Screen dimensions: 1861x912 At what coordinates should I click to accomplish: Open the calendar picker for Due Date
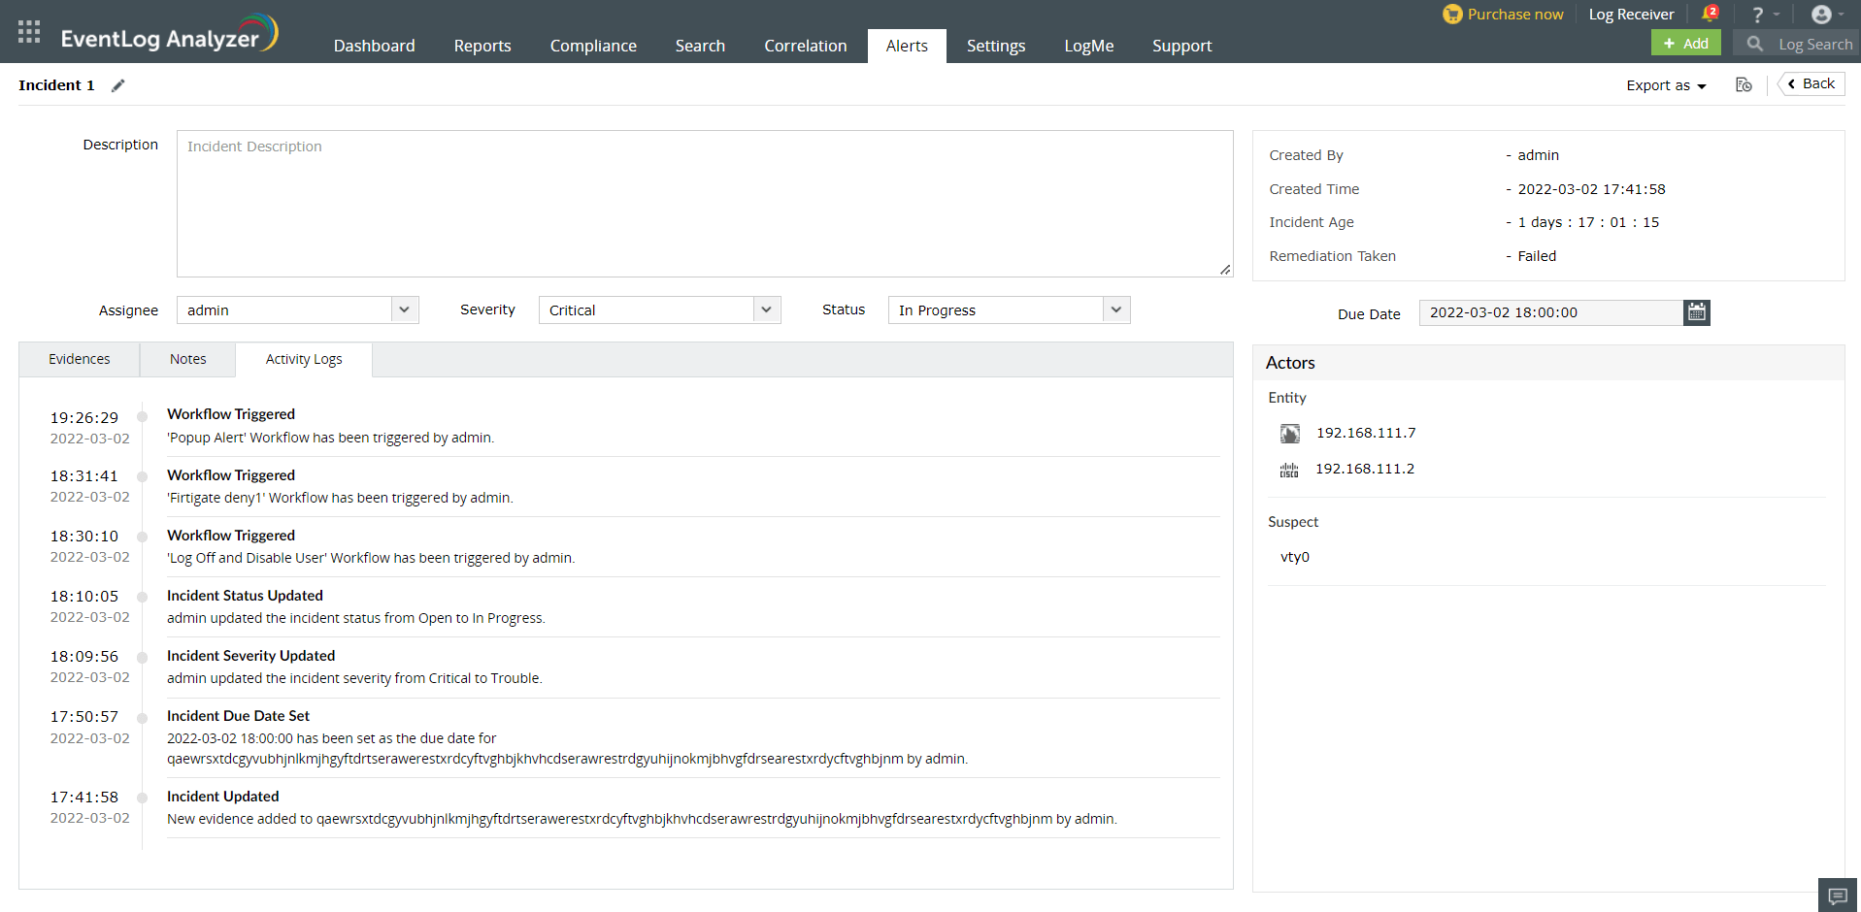1696,312
